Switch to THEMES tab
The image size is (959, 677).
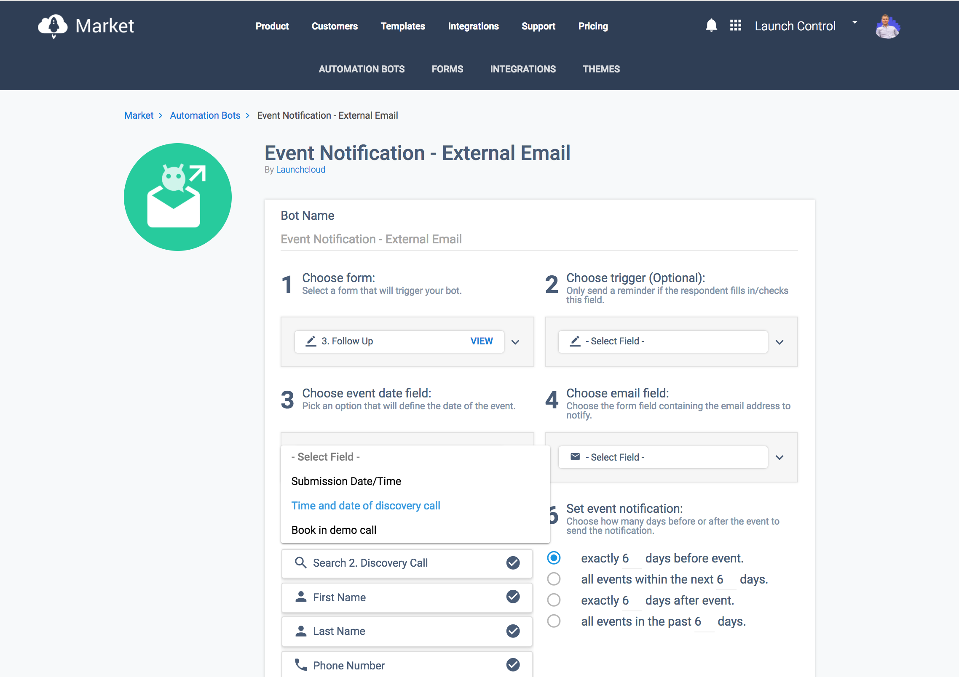click(x=601, y=69)
